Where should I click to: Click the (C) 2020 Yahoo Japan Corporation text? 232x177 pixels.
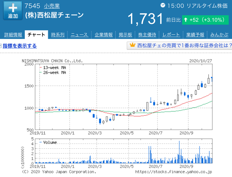pyautogui.click(x=59, y=172)
